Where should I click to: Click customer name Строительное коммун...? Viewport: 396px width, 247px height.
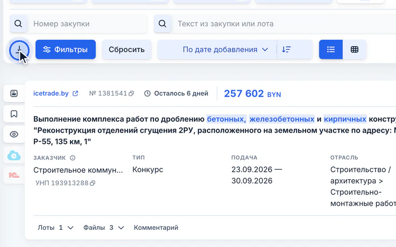tap(78, 170)
